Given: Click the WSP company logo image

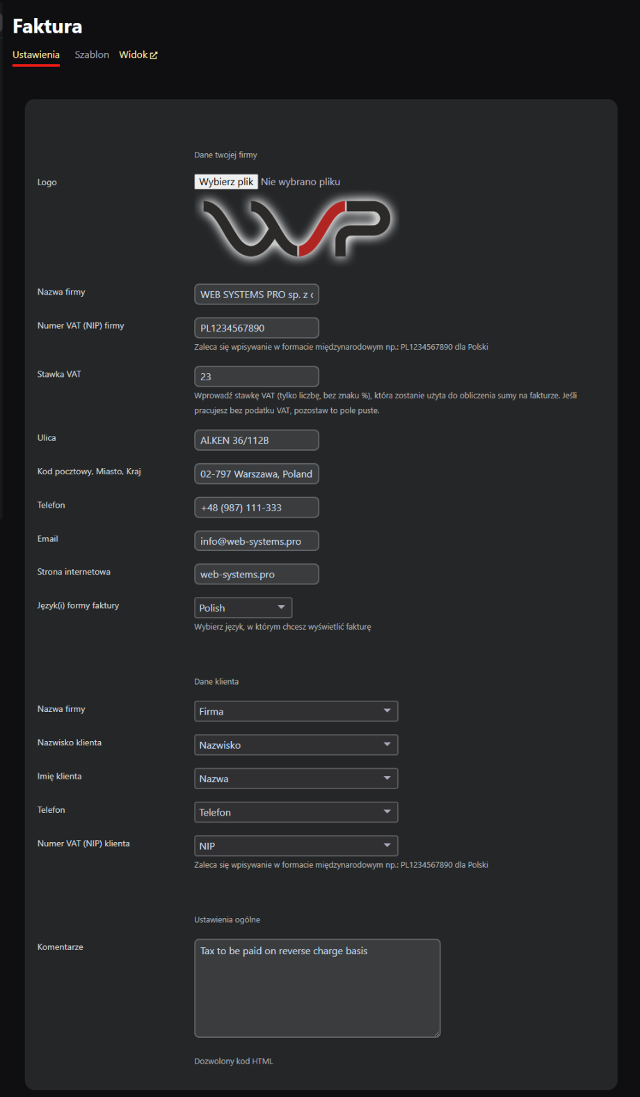Looking at the screenshot, I should pos(296,228).
